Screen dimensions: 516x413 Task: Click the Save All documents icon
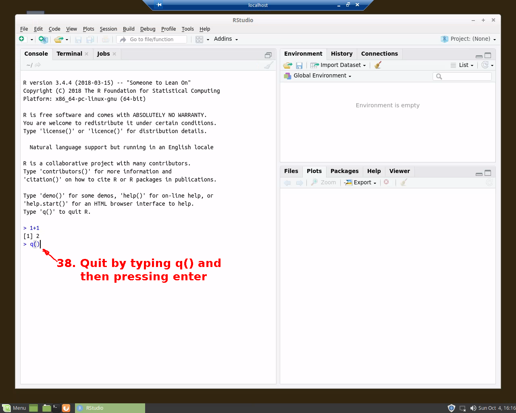90,40
